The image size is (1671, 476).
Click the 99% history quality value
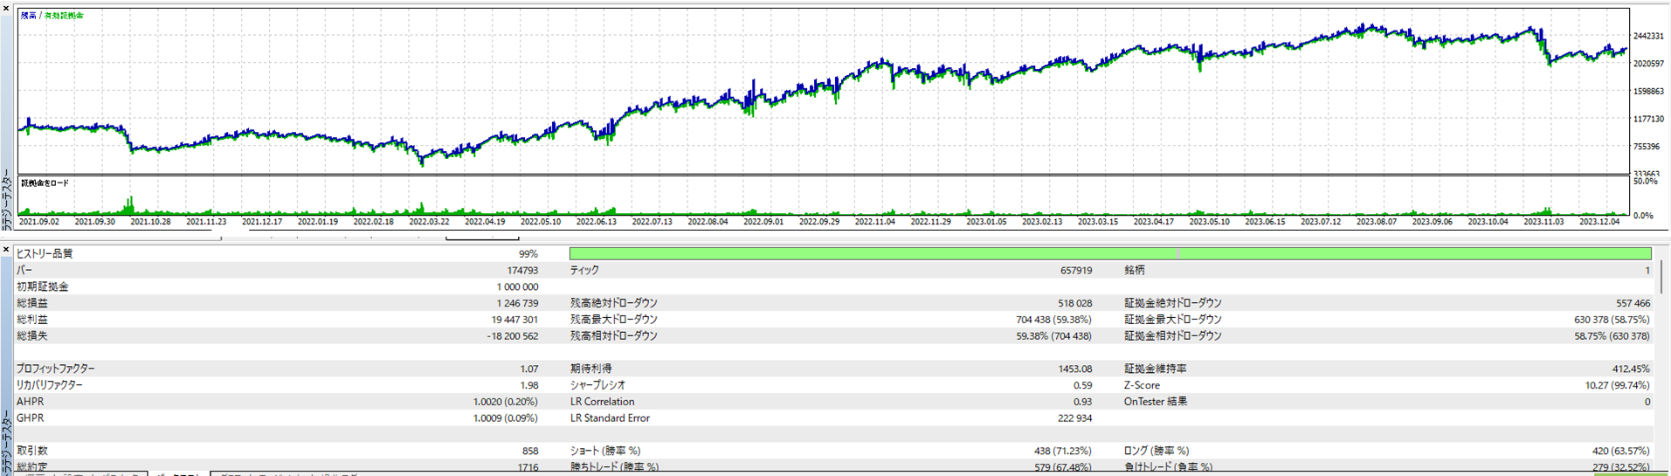tap(528, 254)
